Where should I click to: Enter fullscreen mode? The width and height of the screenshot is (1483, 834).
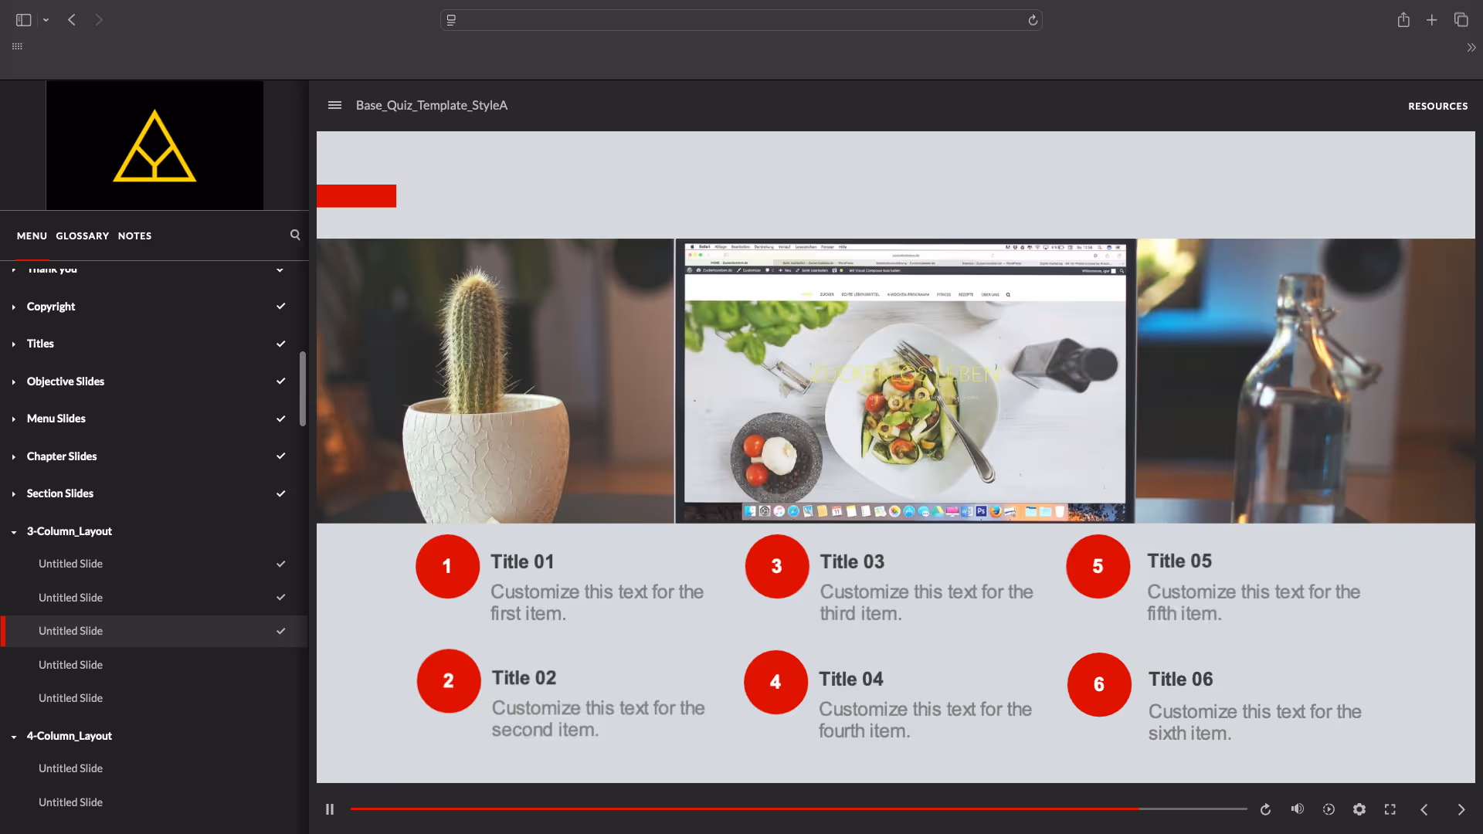pyautogui.click(x=1390, y=809)
